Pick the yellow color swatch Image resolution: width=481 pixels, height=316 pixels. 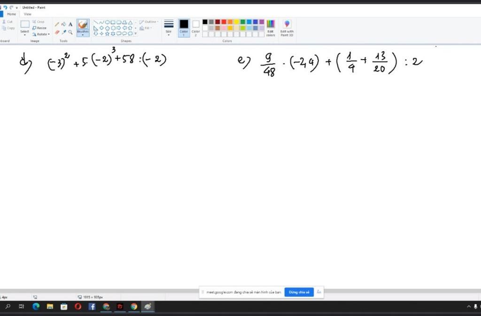click(237, 22)
